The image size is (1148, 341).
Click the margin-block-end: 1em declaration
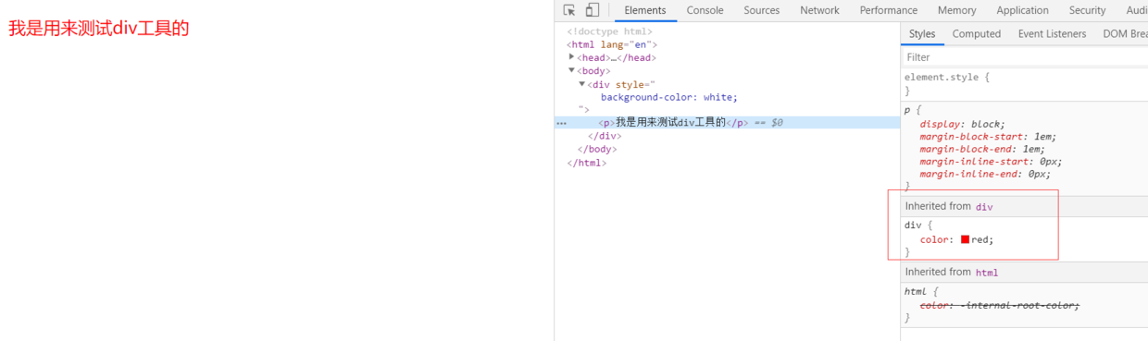tap(982, 149)
